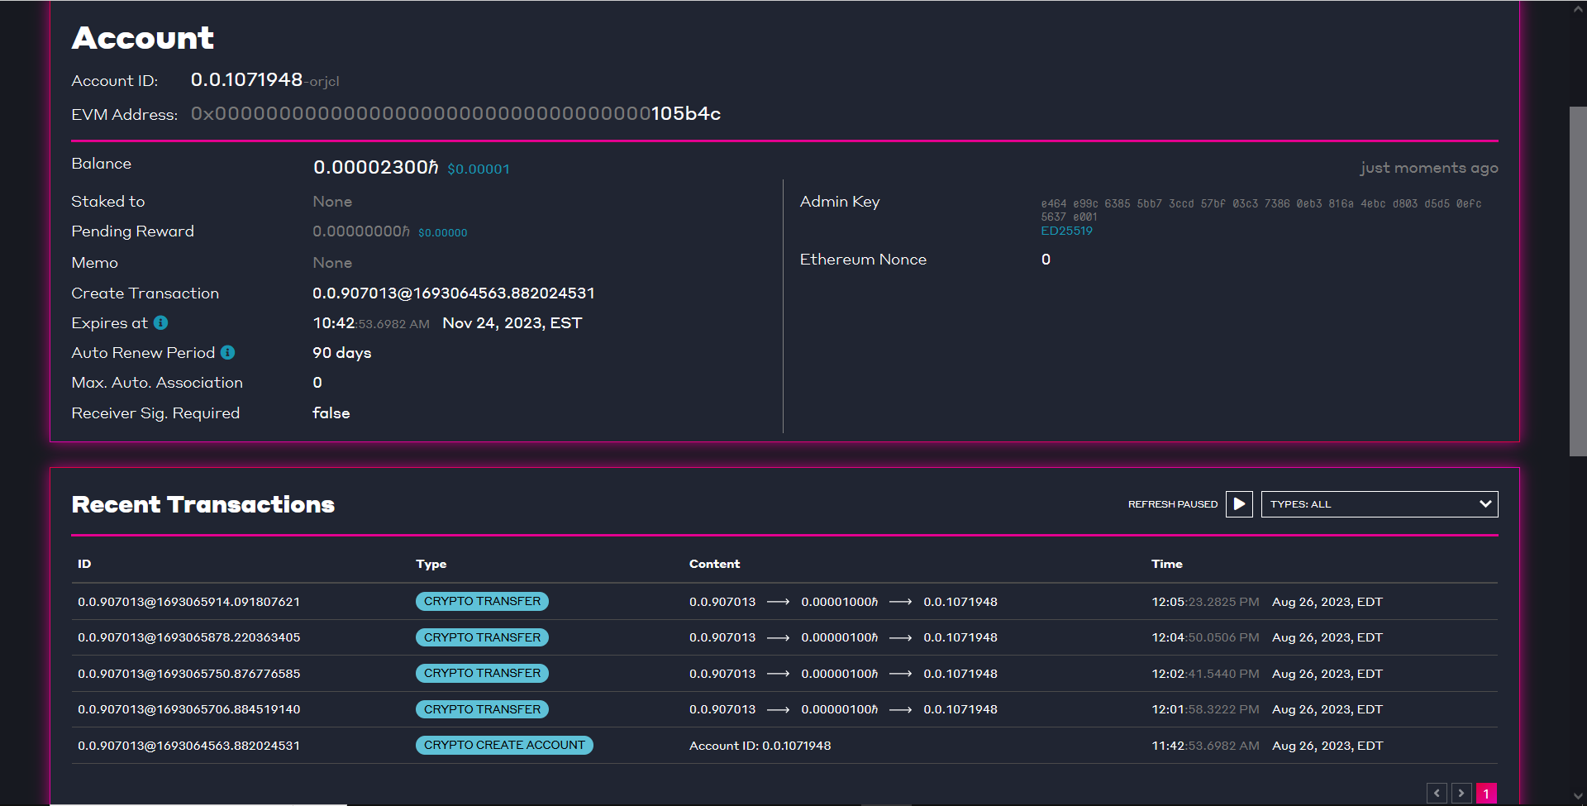Image resolution: width=1587 pixels, height=806 pixels.
Task: Click the Time column header
Action: point(1166,564)
